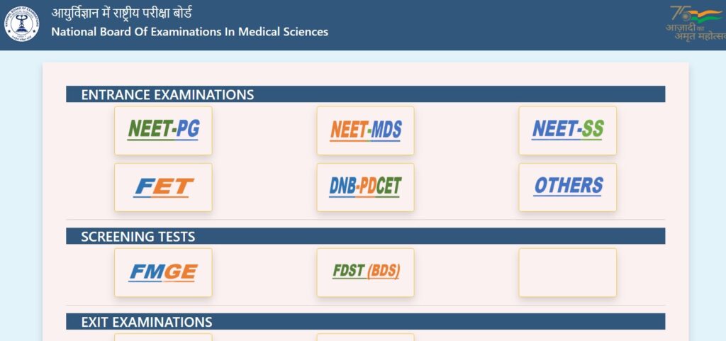Click the green NEET text in NEET-PG
The image size is (726, 341).
[x=149, y=129]
